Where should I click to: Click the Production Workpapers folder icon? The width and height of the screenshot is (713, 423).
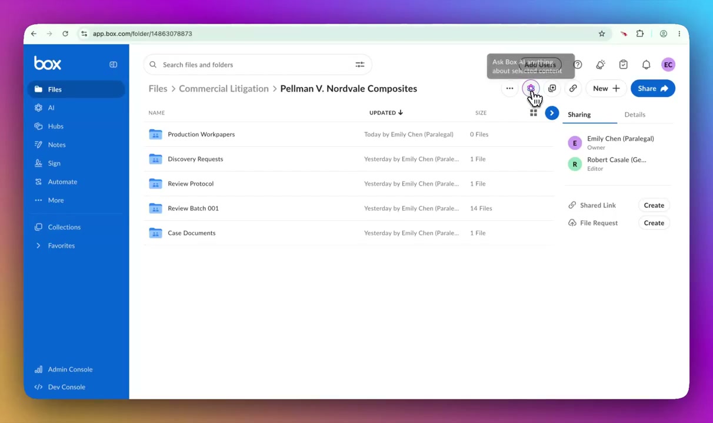tap(155, 135)
